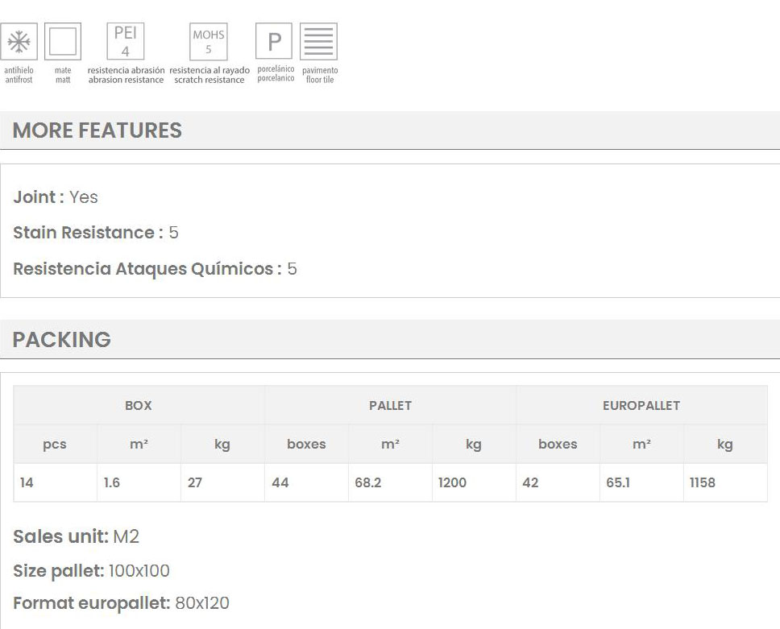Click the porcelain P icon

point(274,41)
